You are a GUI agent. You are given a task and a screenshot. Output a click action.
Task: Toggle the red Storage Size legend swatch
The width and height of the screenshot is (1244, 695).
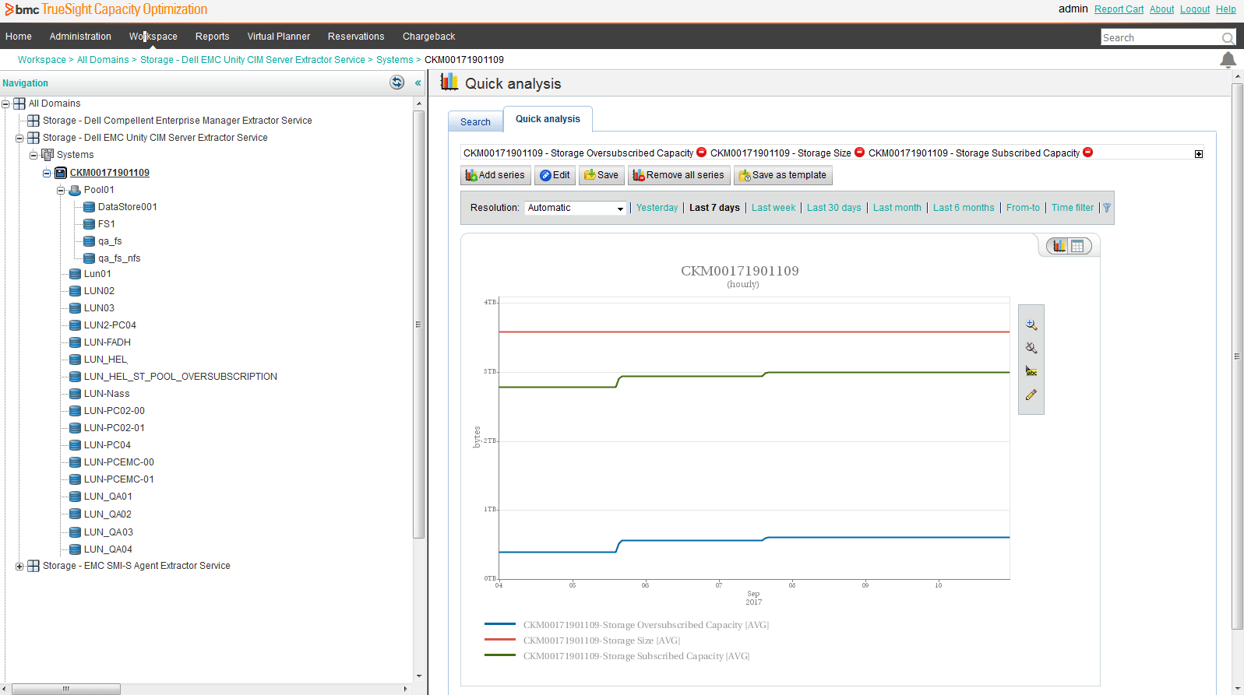500,640
